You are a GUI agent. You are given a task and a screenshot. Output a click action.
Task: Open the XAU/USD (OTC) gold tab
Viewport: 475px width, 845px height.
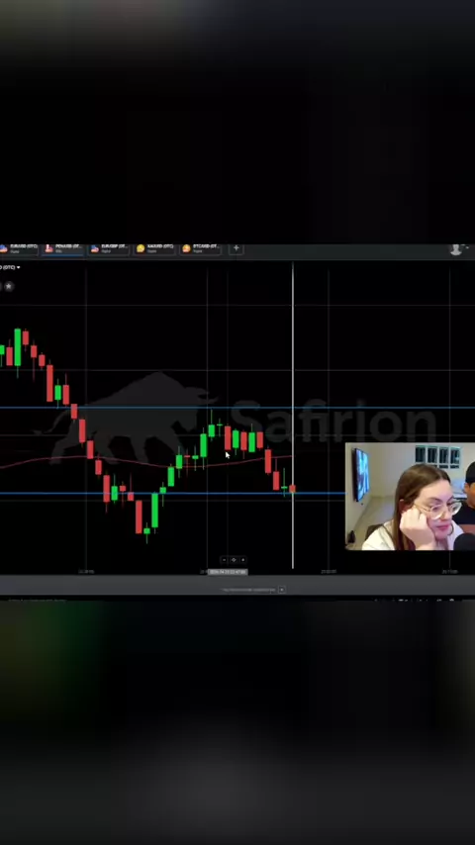click(x=154, y=248)
